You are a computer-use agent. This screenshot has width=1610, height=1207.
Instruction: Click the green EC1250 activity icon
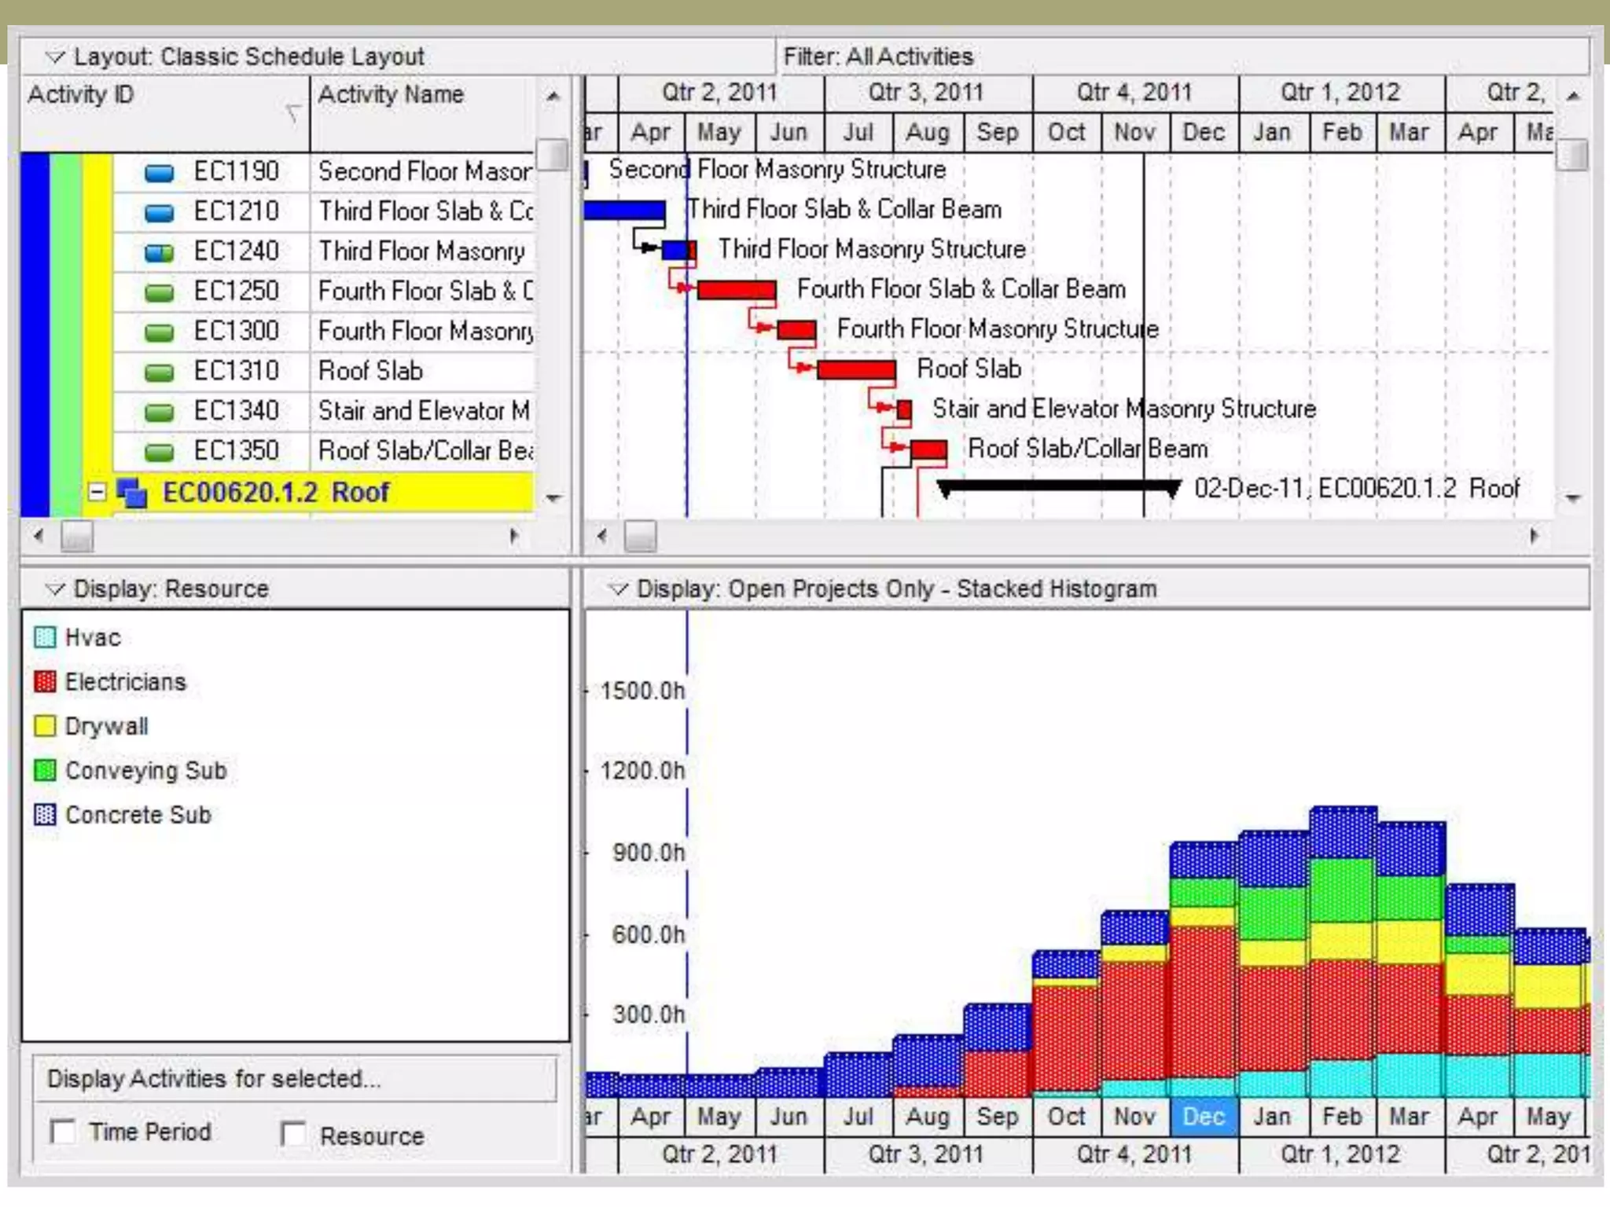tap(160, 292)
